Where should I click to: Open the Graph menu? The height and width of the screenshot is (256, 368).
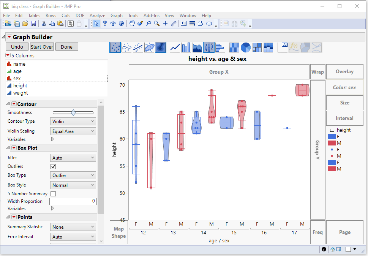[117, 16]
